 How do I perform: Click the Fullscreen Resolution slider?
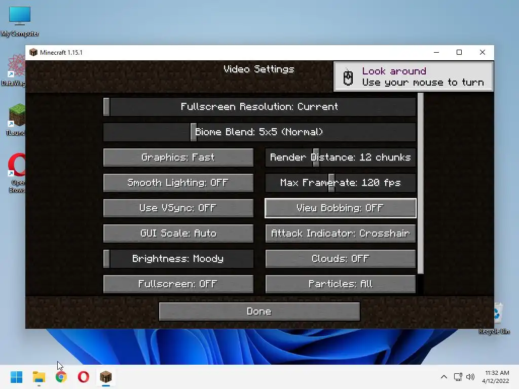[x=259, y=106]
